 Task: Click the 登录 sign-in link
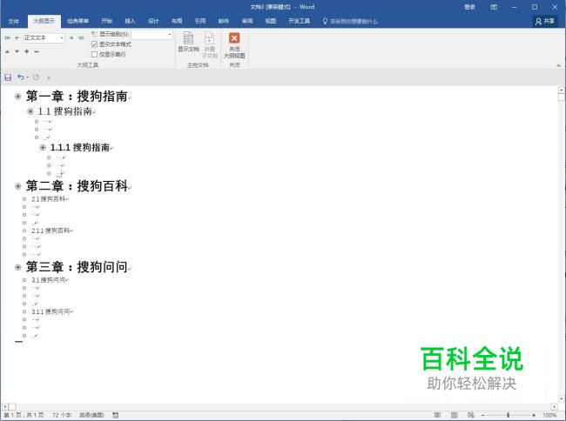pyautogui.click(x=469, y=7)
